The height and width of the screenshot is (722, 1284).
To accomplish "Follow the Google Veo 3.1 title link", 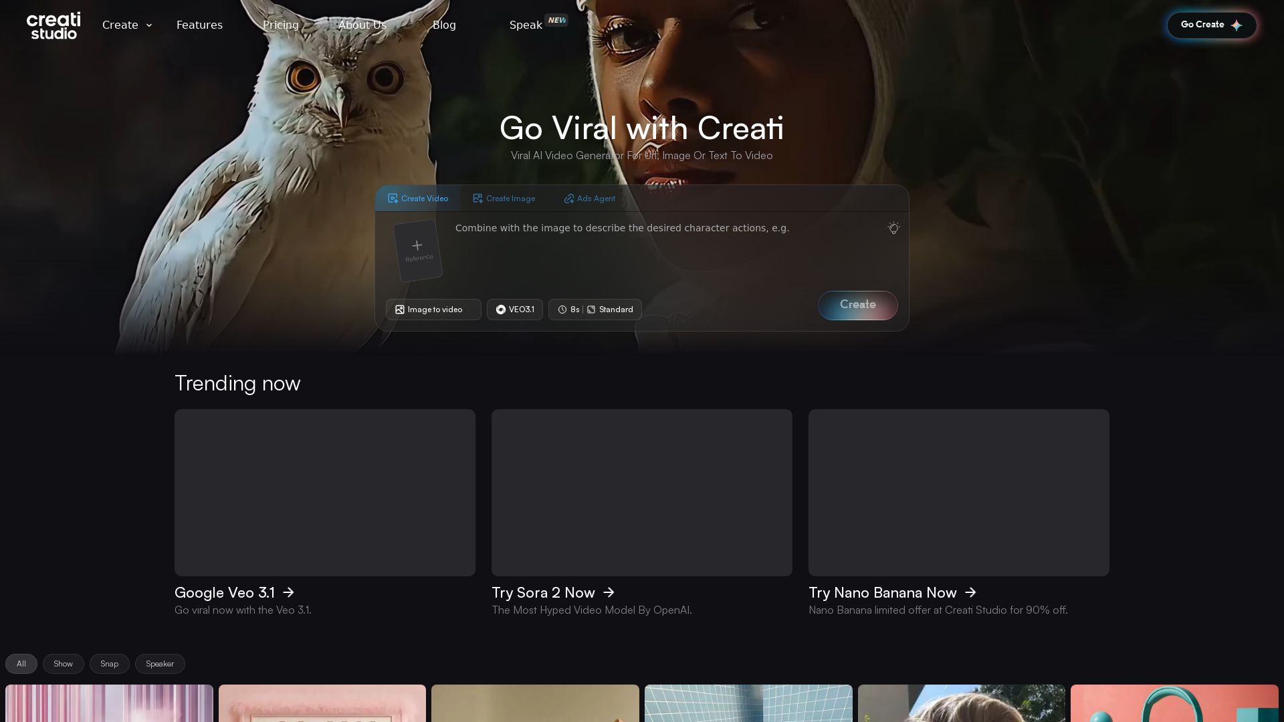I will (234, 593).
